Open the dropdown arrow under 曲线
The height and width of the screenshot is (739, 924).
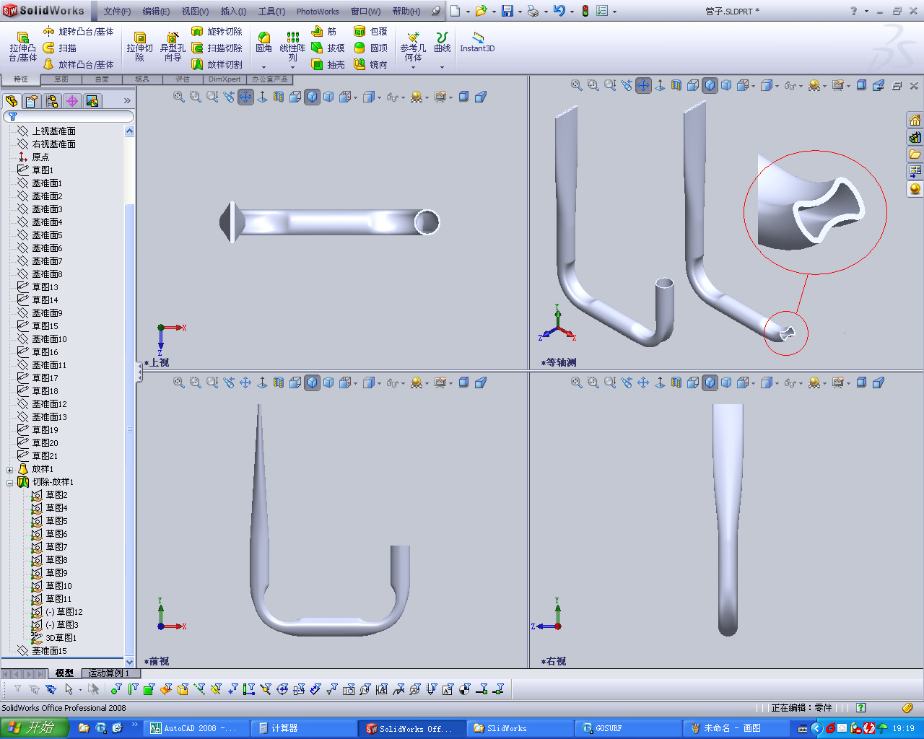coord(443,67)
